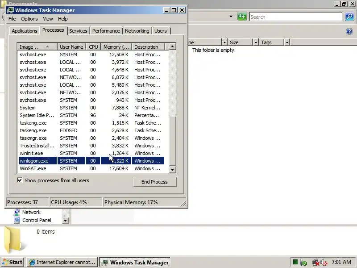Sort by the CPU column header
Viewport: 357px width, 268px height.
click(93, 47)
